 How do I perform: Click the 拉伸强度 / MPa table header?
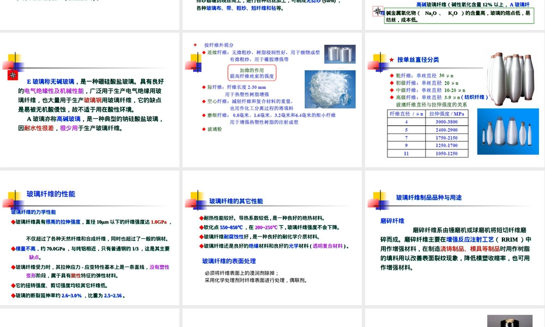click(447, 114)
